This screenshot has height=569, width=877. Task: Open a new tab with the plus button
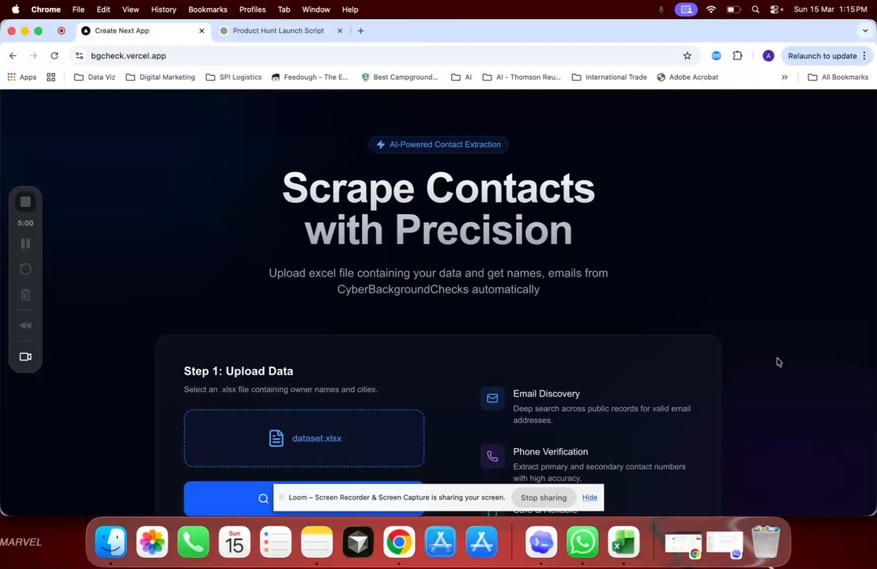[361, 31]
